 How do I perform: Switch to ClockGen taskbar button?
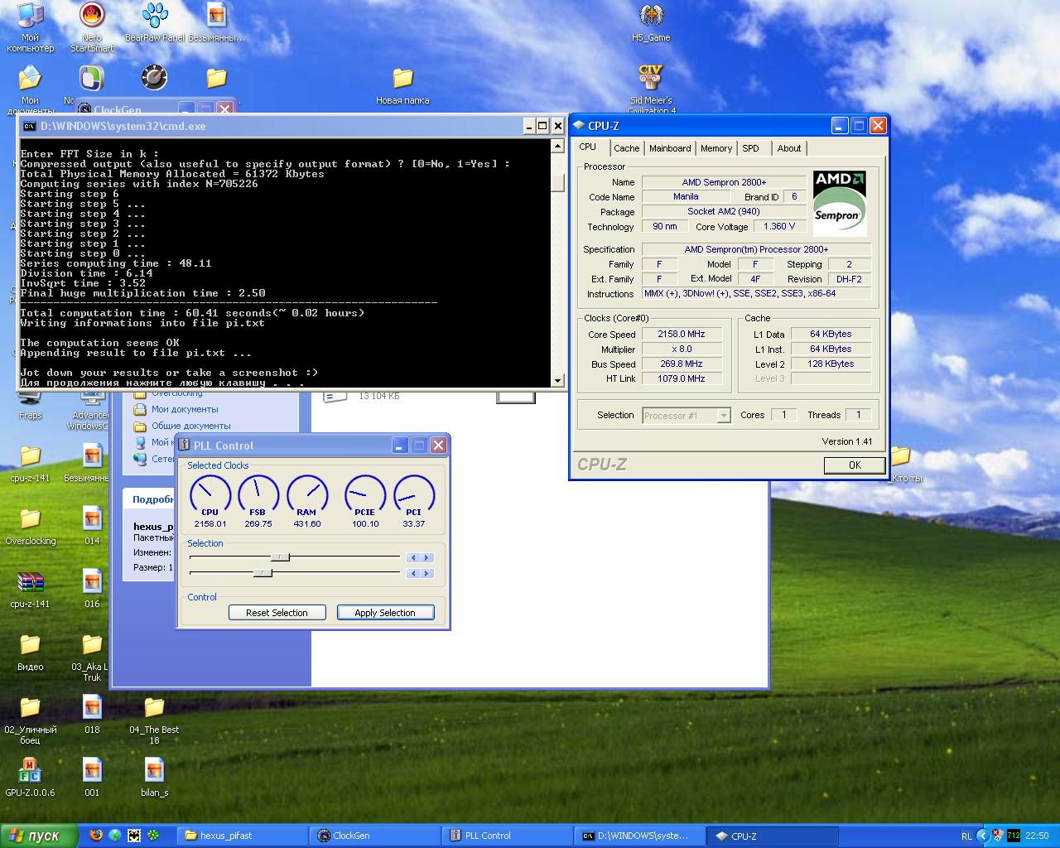[x=373, y=836]
